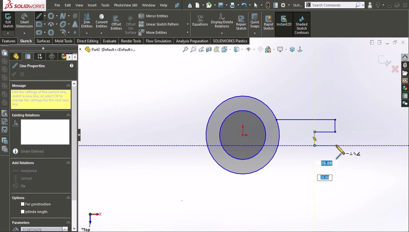Click the Save icon in title bar
The width and height of the screenshot is (409, 232).
tap(221, 5)
